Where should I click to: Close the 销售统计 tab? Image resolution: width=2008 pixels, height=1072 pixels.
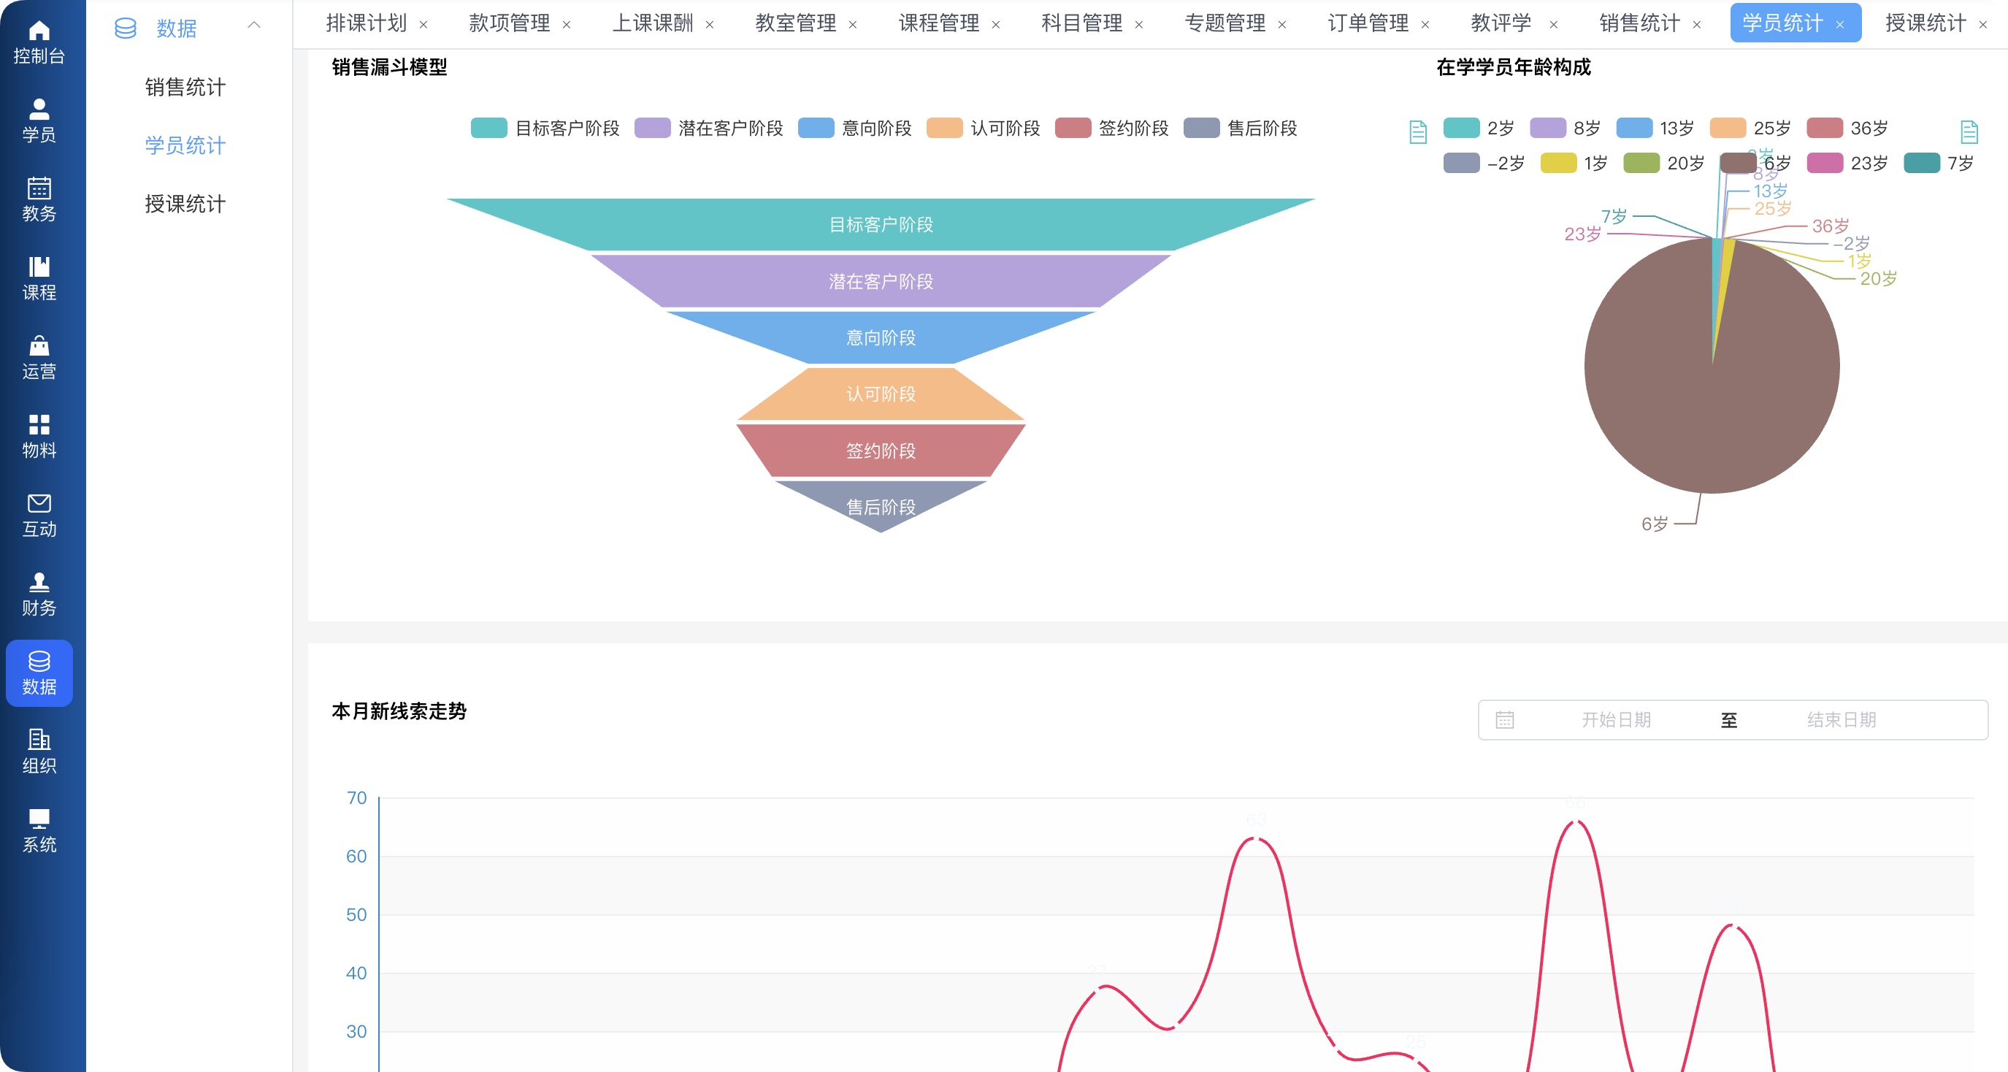pyautogui.click(x=1697, y=25)
